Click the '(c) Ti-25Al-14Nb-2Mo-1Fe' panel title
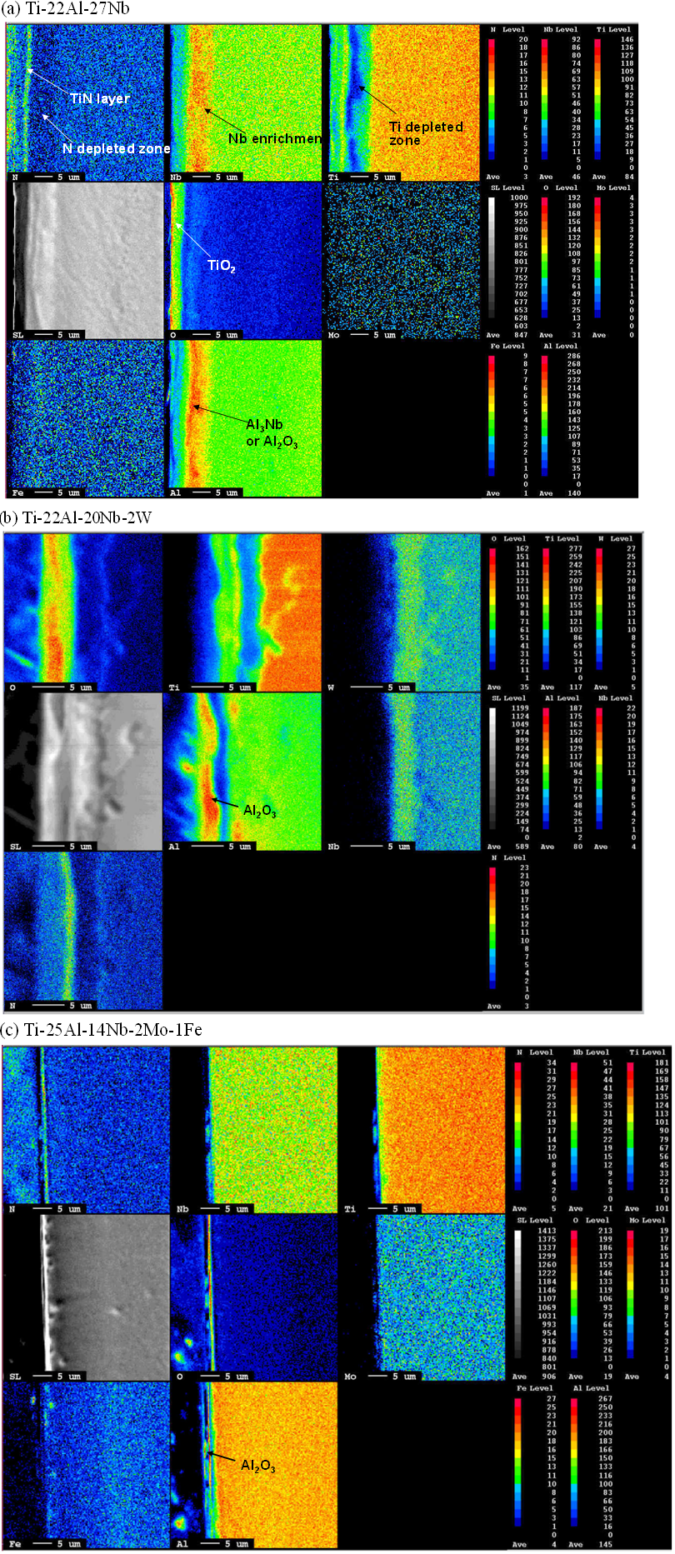The image size is (675, 1554). coord(101,1030)
